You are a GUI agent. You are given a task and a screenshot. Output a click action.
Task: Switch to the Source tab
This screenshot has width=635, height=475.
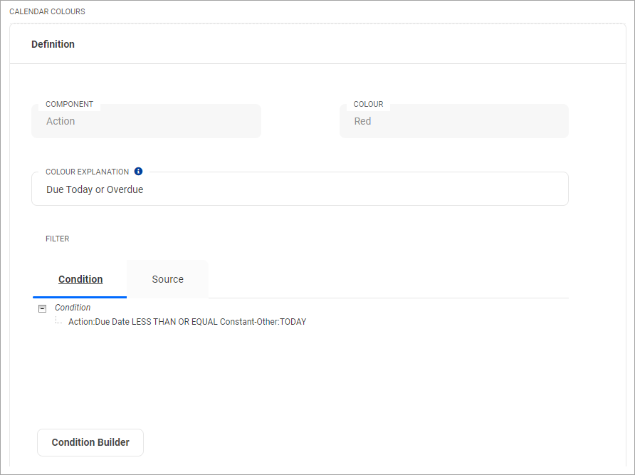click(x=167, y=279)
